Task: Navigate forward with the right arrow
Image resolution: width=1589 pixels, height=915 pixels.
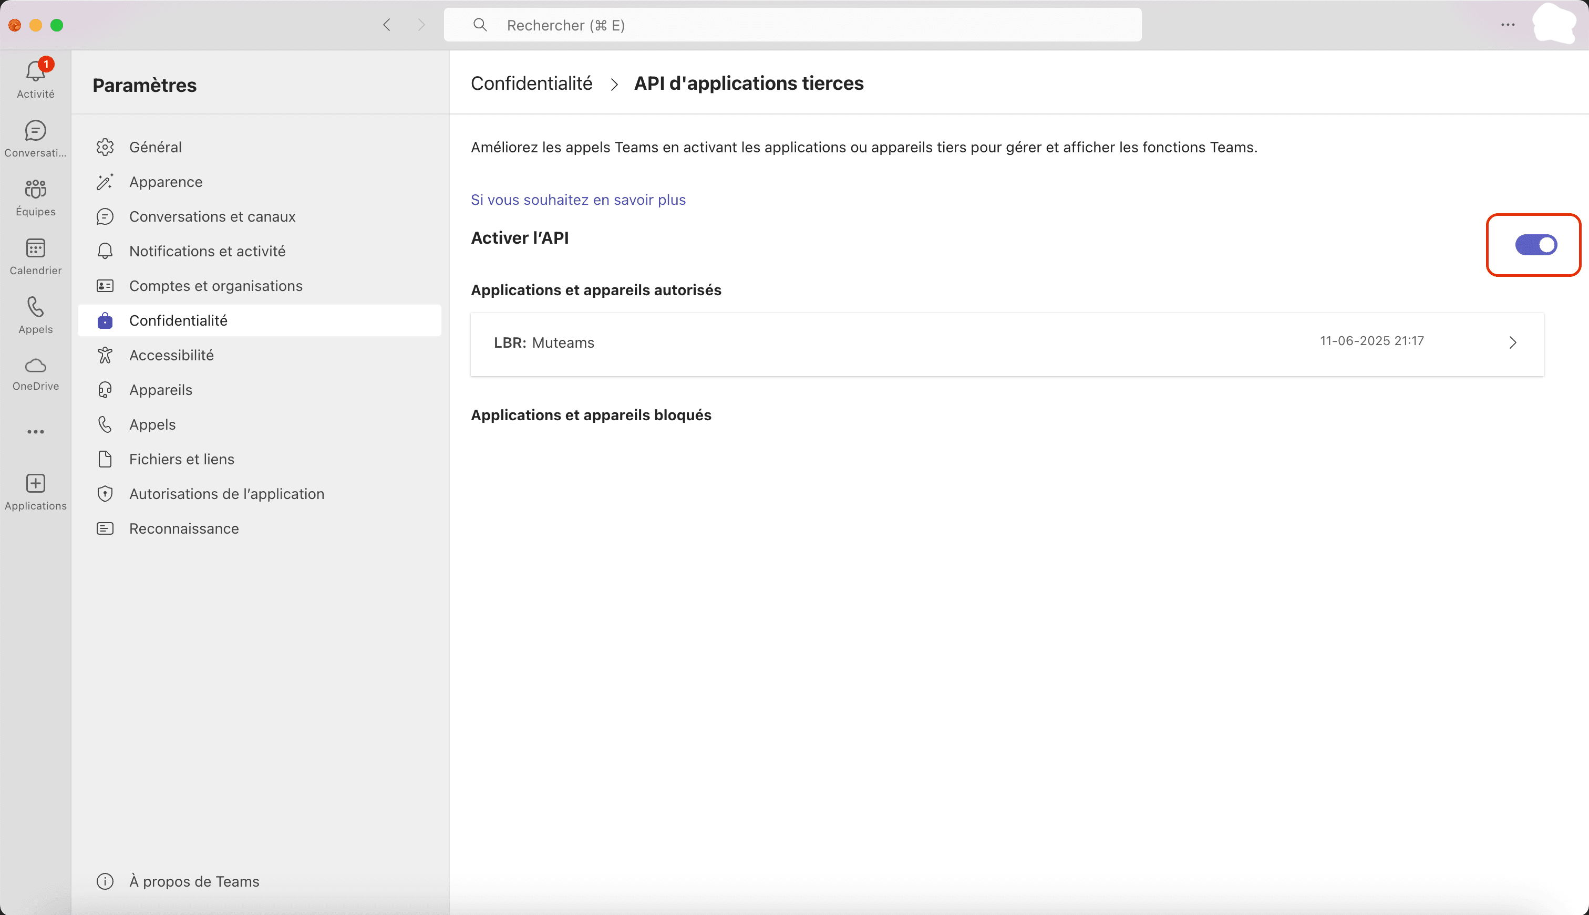Action: pyautogui.click(x=421, y=25)
